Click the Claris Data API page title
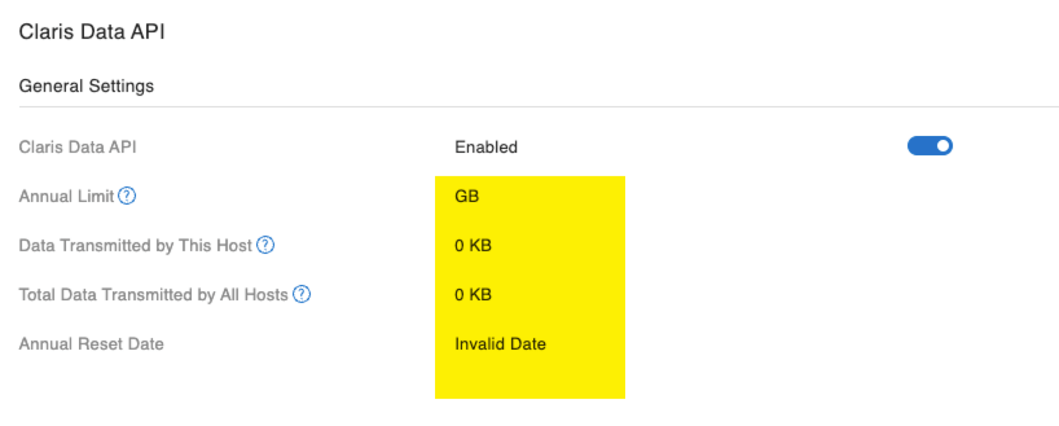 (92, 31)
